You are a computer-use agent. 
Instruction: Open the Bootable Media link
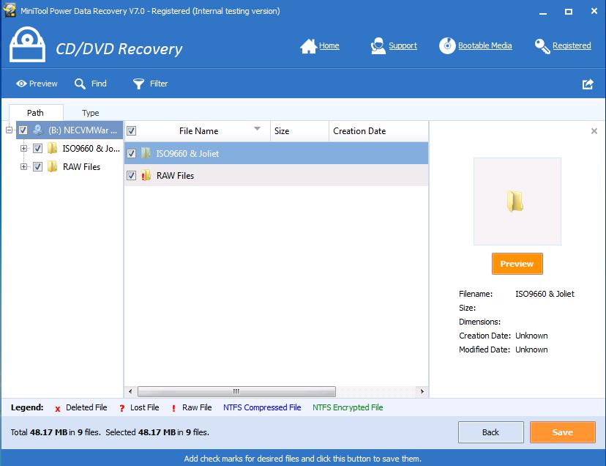click(x=485, y=45)
